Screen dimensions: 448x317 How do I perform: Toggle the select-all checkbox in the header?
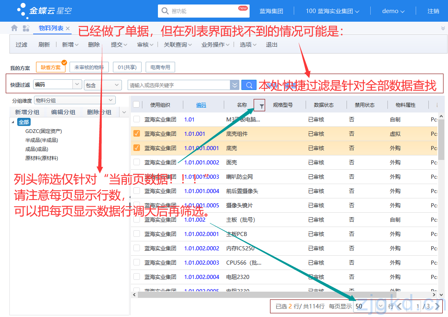pyautogui.click(x=136, y=105)
